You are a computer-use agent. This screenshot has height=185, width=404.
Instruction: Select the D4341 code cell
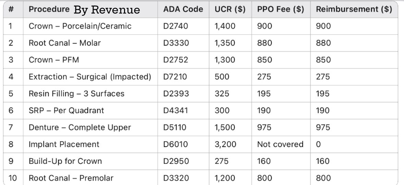coord(175,111)
